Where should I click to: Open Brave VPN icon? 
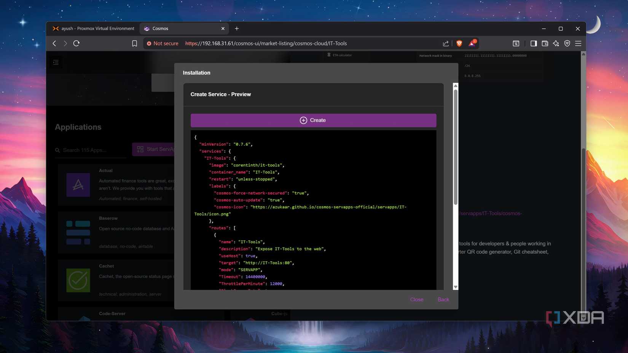coord(567,43)
